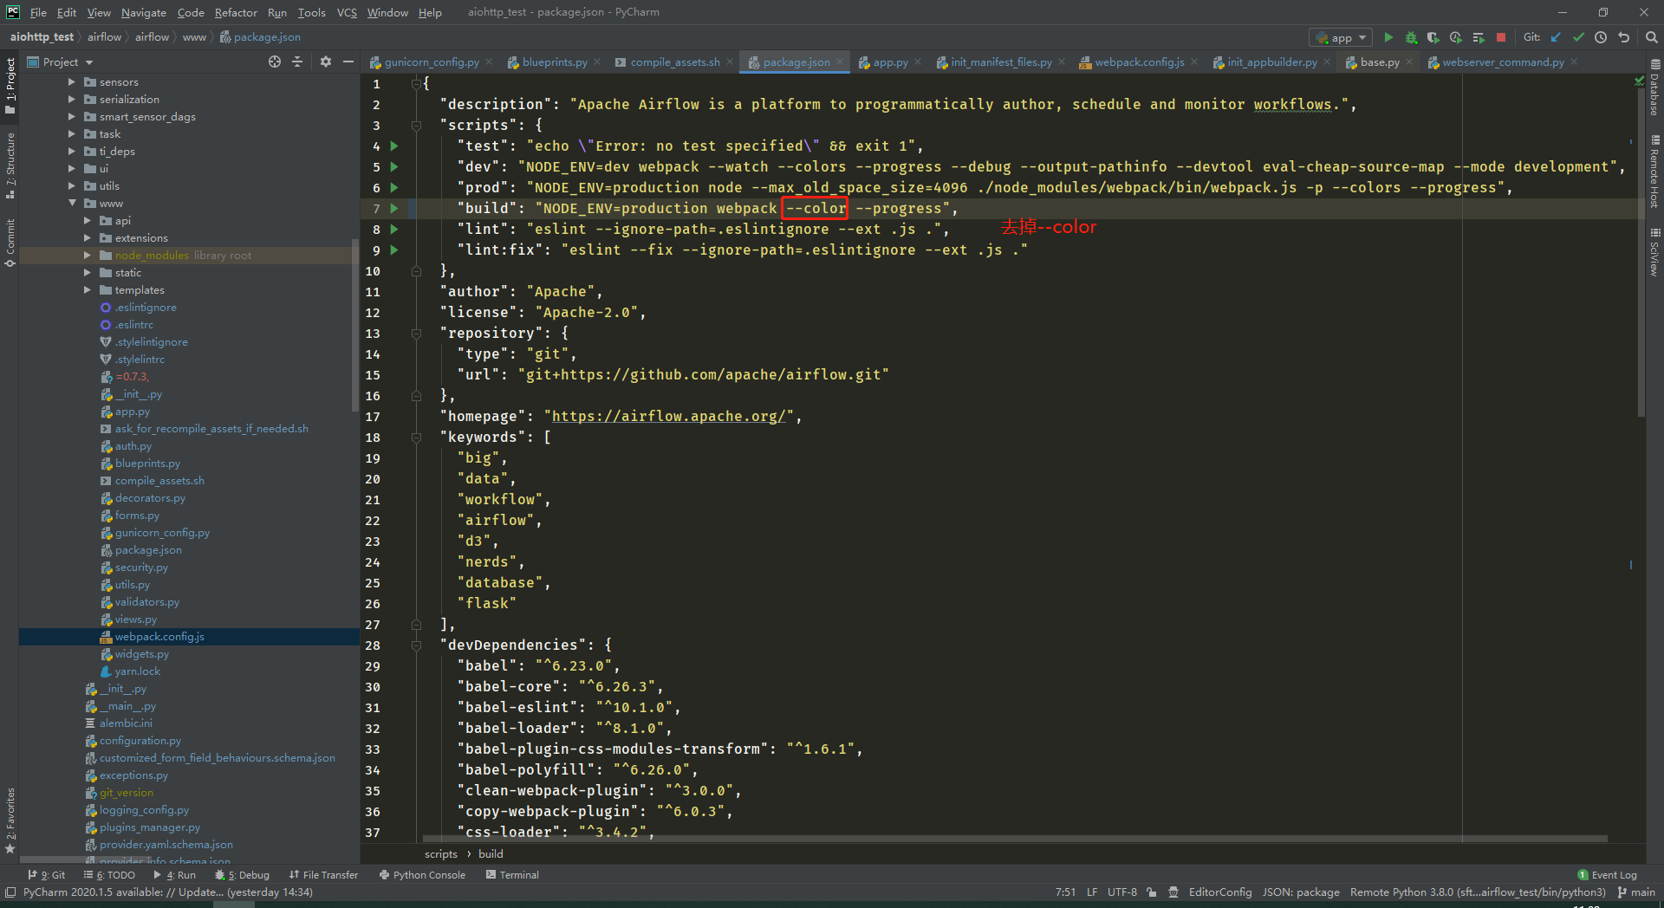1664x908 pixels.
Task: Update project via Git blue arrow icon
Action: pyautogui.click(x=1556, y=37)
